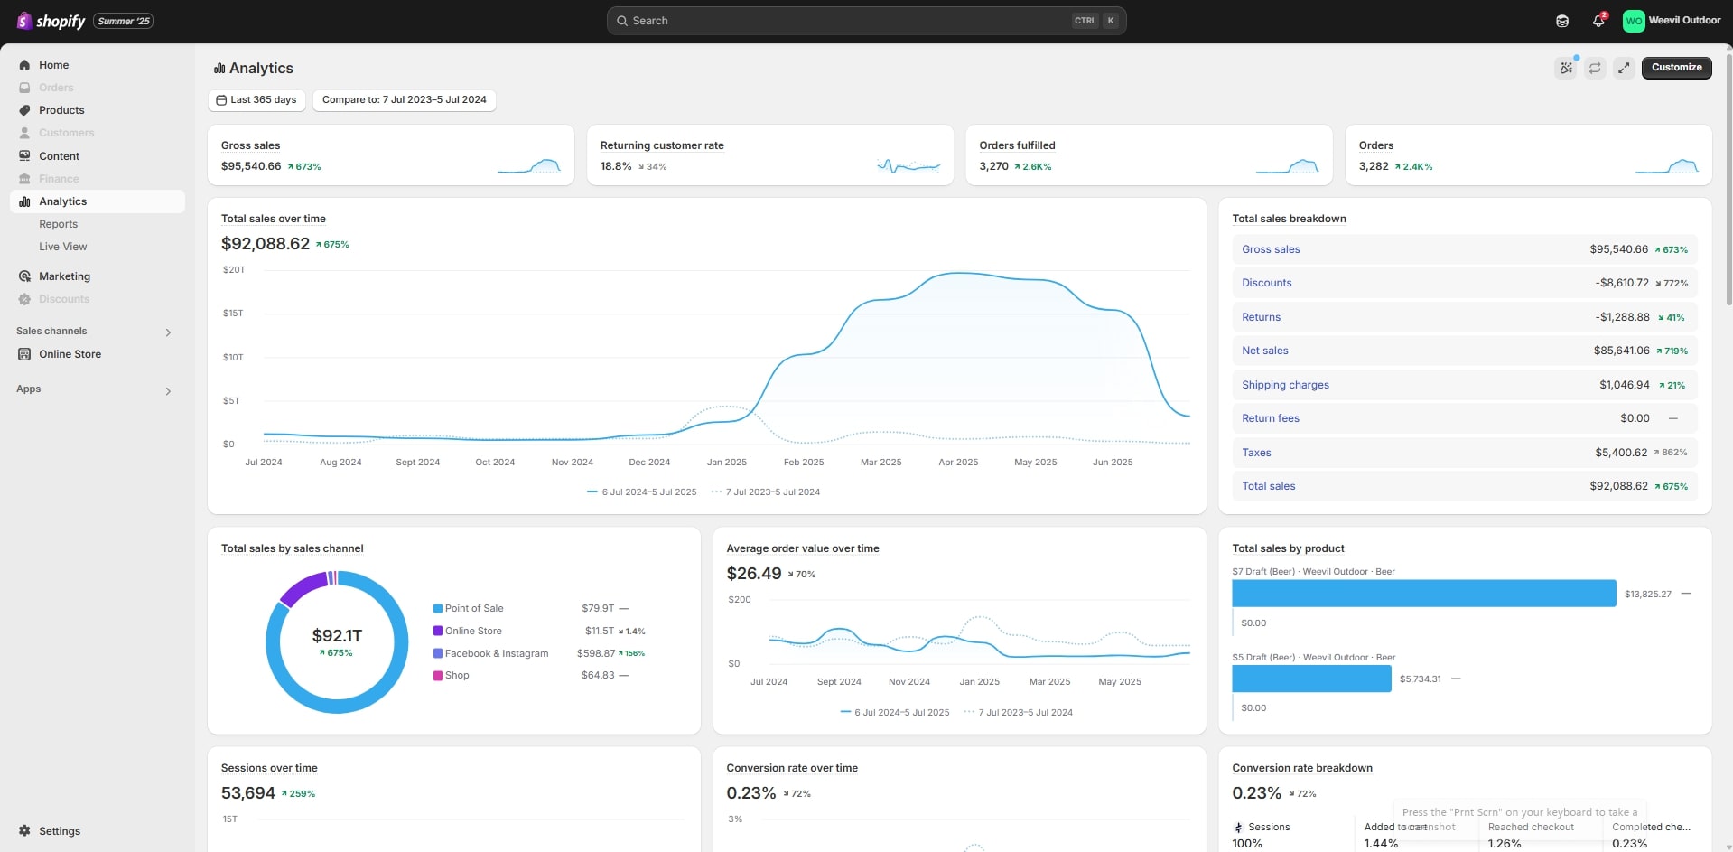The image size is (1733, 852).
Task: Click the page vertical scrollbar
Action: [1728, 181]
